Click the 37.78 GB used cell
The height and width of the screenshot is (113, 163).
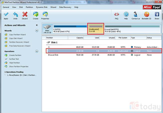[x=95, y=55]
